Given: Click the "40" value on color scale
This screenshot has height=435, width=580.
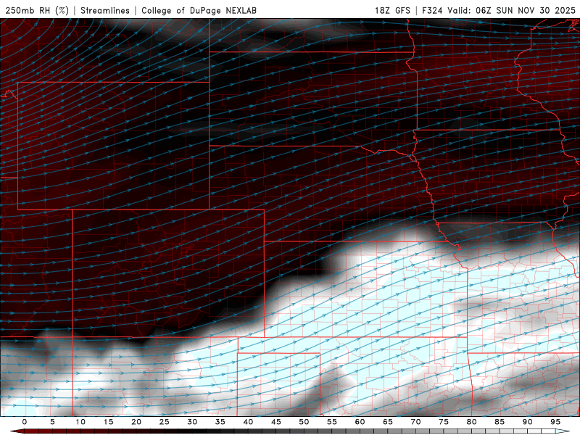Looking at the screenshot, I should (248, 422).
